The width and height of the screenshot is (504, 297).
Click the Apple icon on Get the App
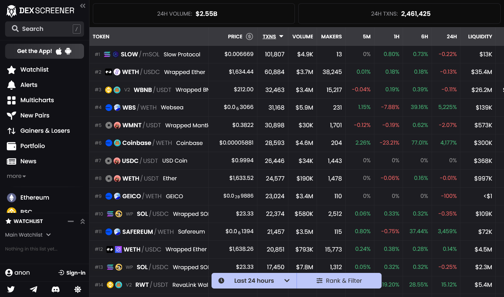[59, 51]
